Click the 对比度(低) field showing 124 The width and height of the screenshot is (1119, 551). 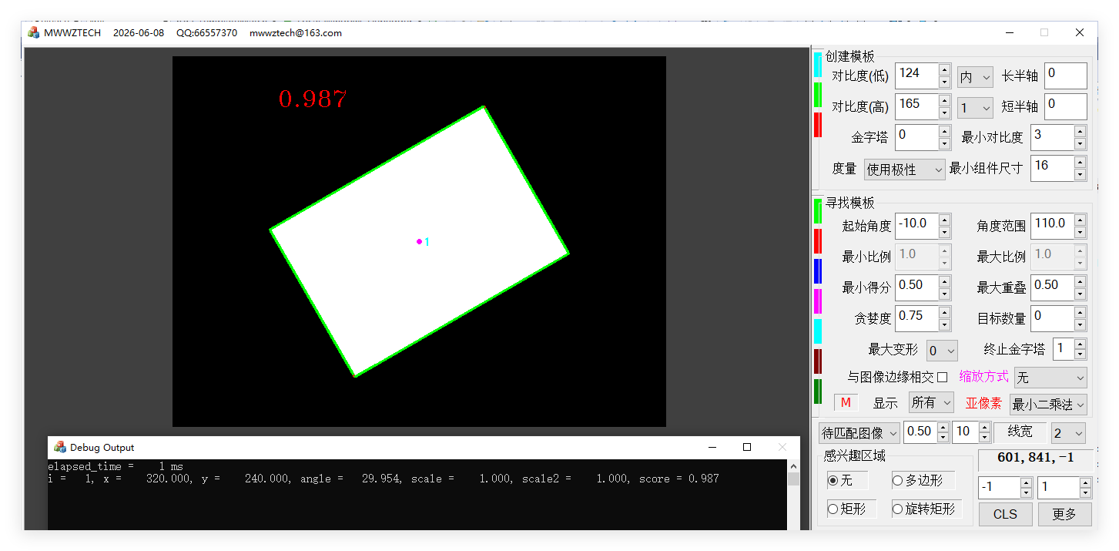[916, 76]
